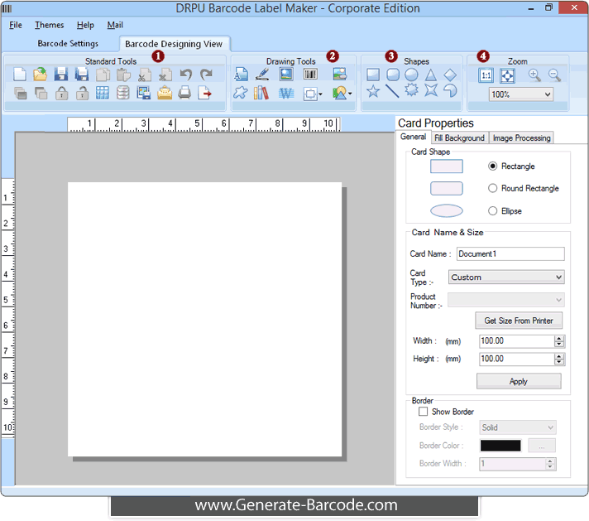
Task: Open the Card Type dropdown
Action: click(506, 277)
